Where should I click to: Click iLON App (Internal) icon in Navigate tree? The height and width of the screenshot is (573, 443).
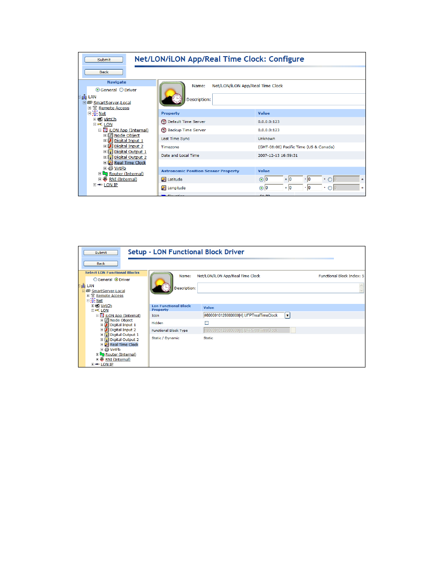(x=105, y=130)
